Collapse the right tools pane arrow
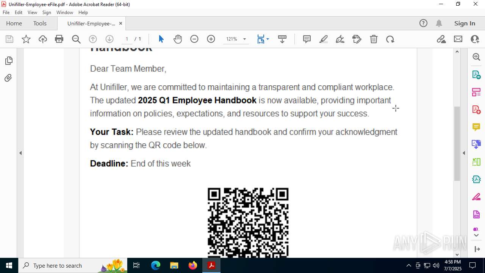The image size is (485, 273). [464, 153]
